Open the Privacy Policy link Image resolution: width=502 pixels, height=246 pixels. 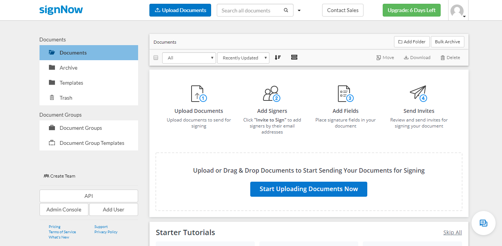(x=106, y=232)
